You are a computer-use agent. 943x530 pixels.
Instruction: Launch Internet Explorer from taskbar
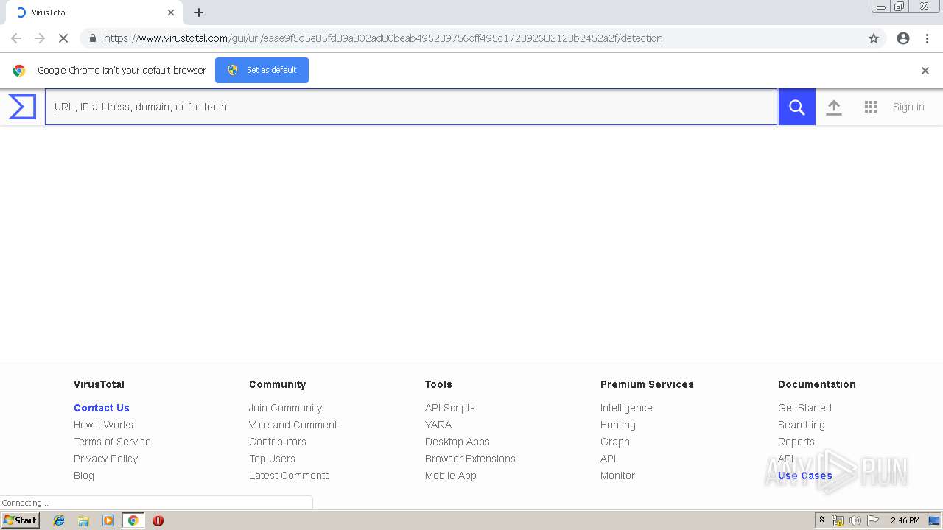pos(59,520)
